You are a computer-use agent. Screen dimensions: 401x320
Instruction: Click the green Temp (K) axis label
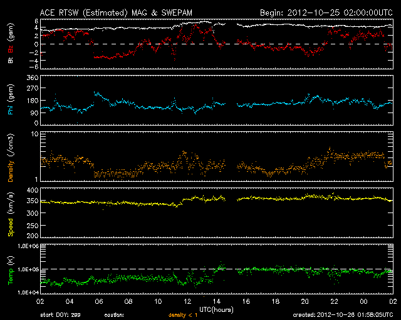(11, 271)
